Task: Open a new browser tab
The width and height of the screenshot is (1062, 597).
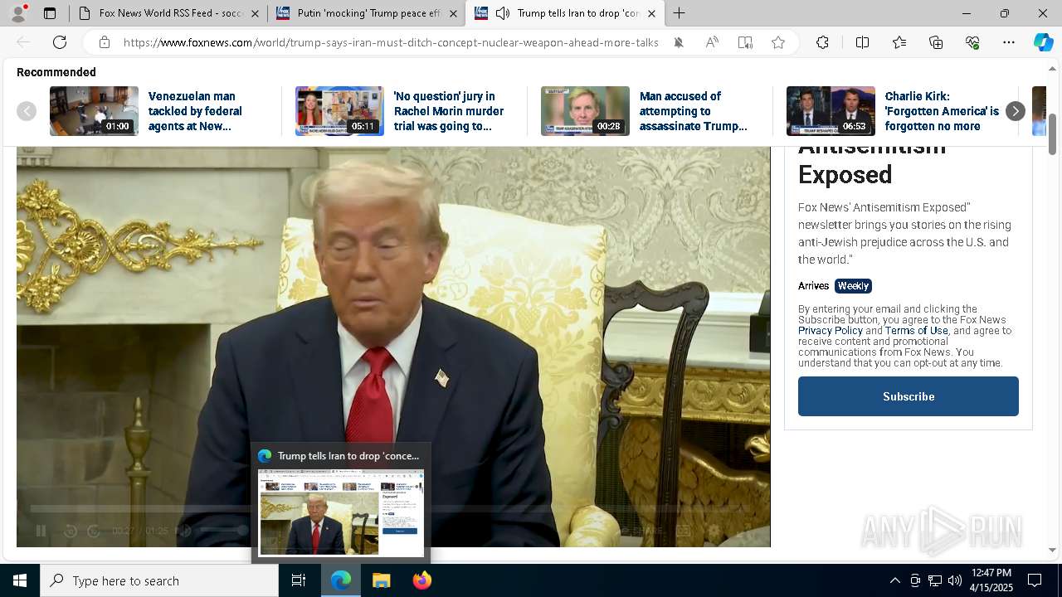Action: [x=680, y=13]
